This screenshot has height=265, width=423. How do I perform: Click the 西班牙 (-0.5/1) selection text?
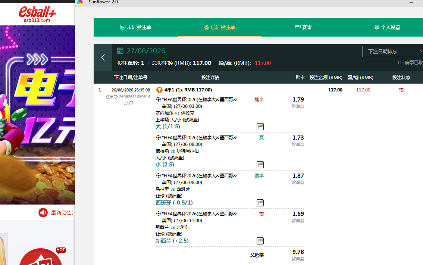[x=174, y=202]
